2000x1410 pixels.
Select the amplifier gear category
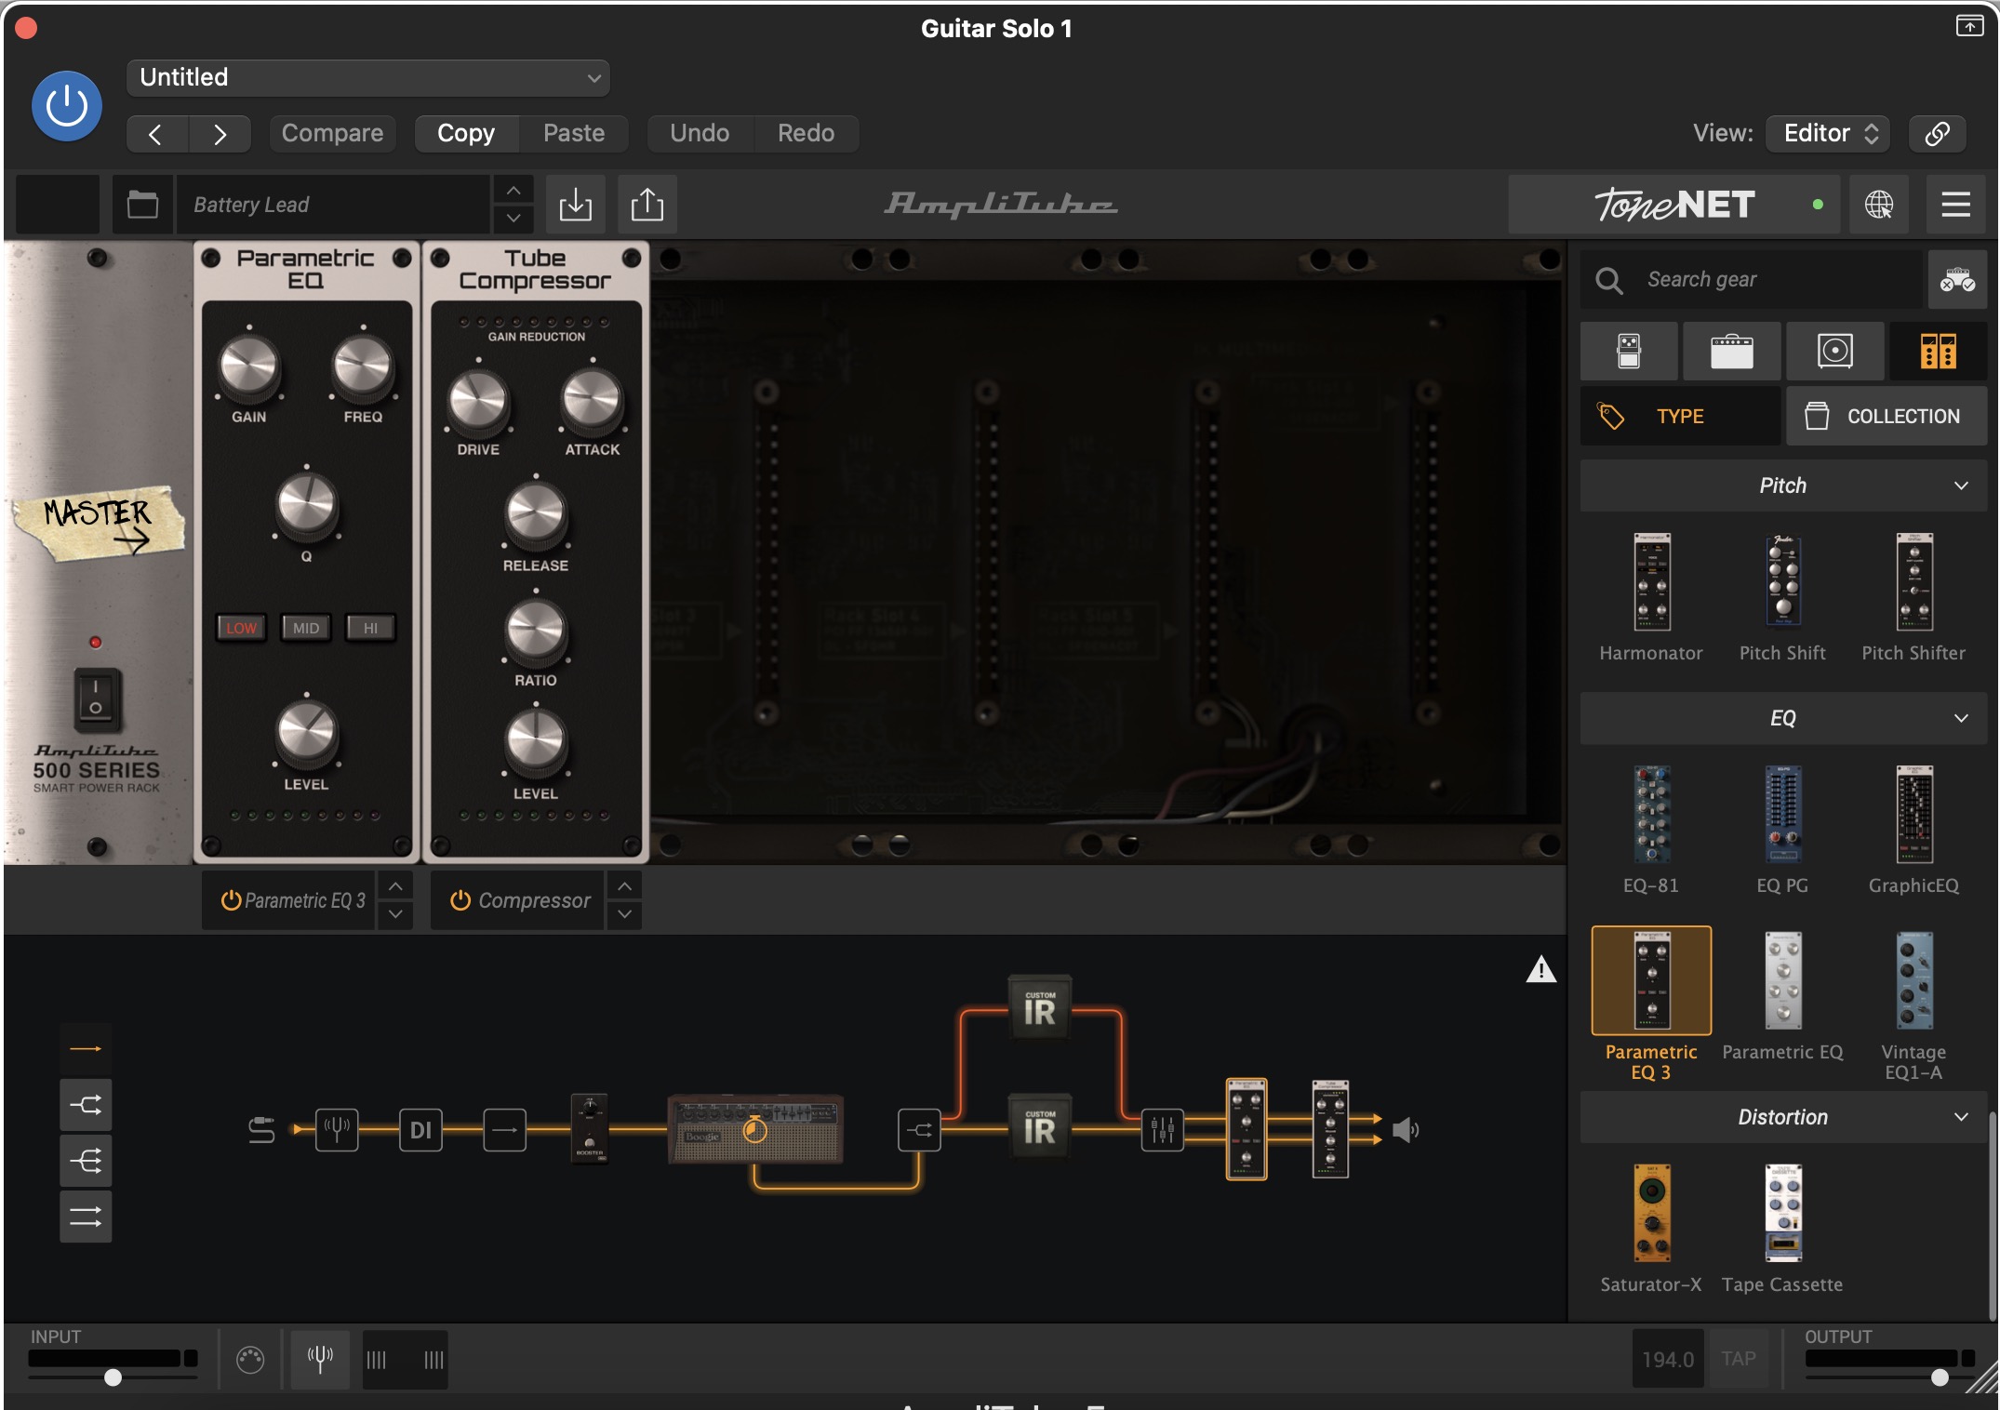pos(1732,352)
